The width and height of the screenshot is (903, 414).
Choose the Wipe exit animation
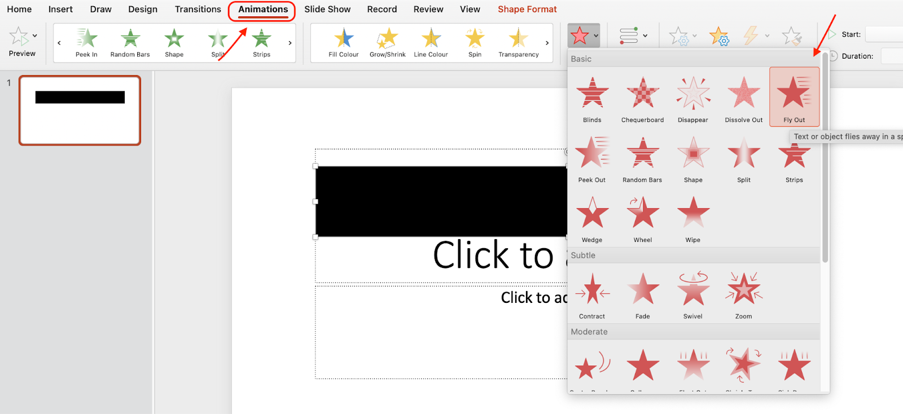(x=693, y=219)
